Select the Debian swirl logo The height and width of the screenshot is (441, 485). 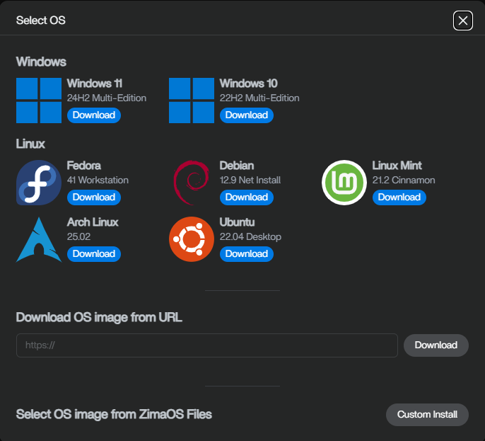point(192,183)
